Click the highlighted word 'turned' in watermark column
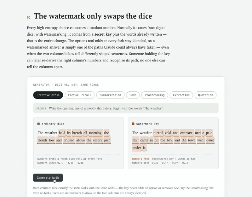Viewport: 252px width, 197px height. [158, 133]
